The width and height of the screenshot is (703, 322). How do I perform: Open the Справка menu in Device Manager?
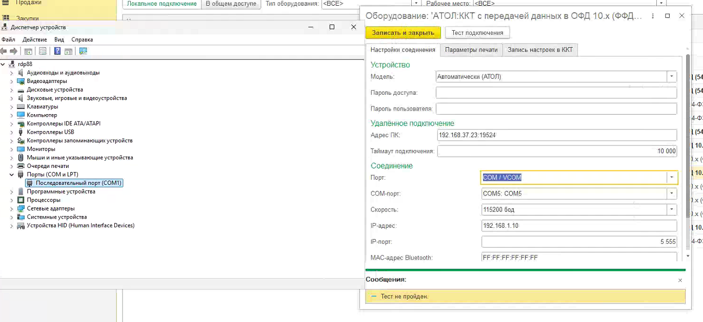coord(82,39)
